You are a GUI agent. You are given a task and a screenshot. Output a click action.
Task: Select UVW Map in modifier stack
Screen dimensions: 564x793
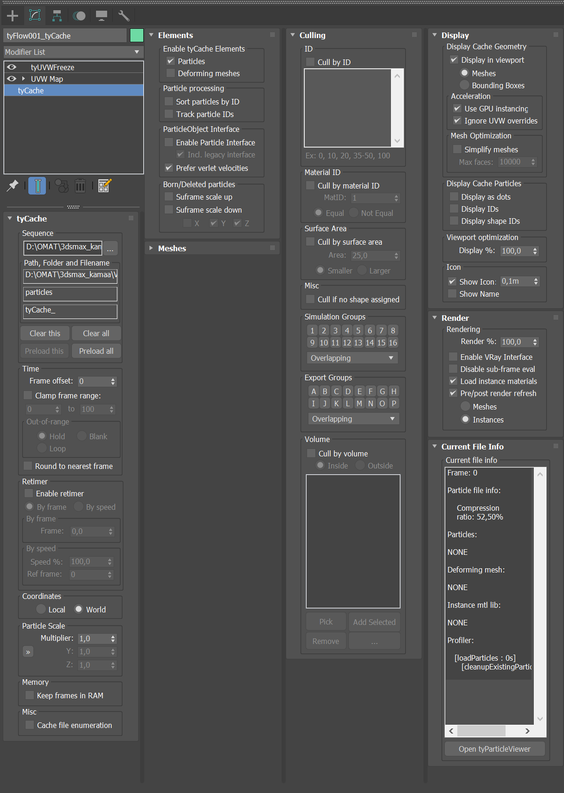(x=74, y=79)
